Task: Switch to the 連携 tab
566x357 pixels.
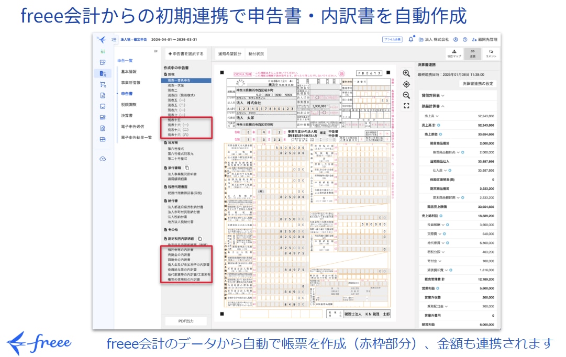Action: (472, 54)
